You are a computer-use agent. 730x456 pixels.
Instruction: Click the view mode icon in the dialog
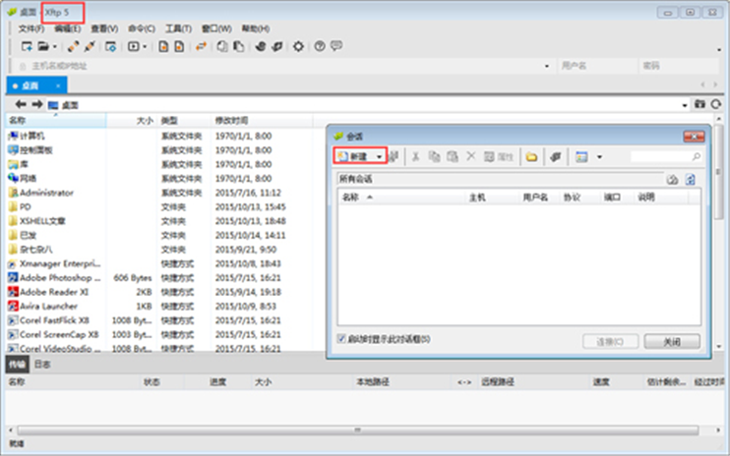[581, 157]
